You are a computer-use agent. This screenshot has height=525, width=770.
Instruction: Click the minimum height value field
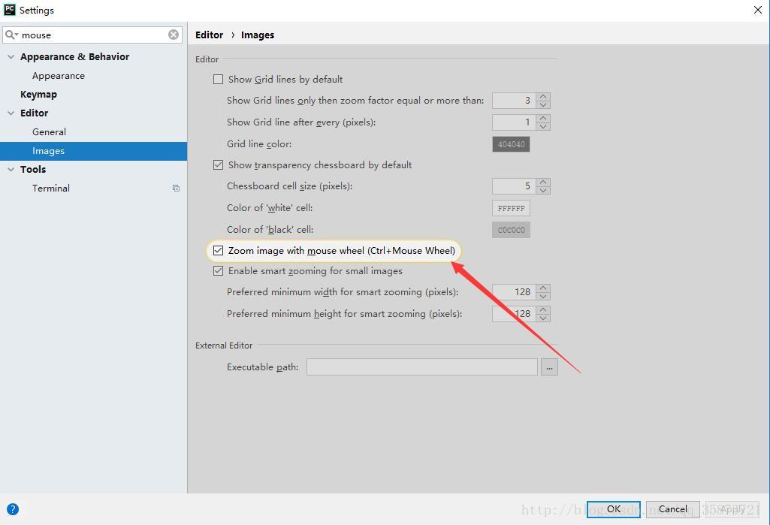[514, 314]
